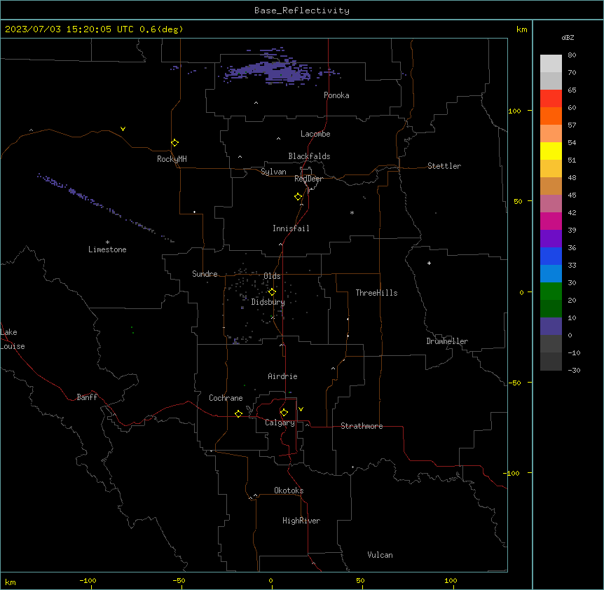Click the asterisk marker above Limestone
The width and height of the screenshot is (604, 590).
coord(107,242)
